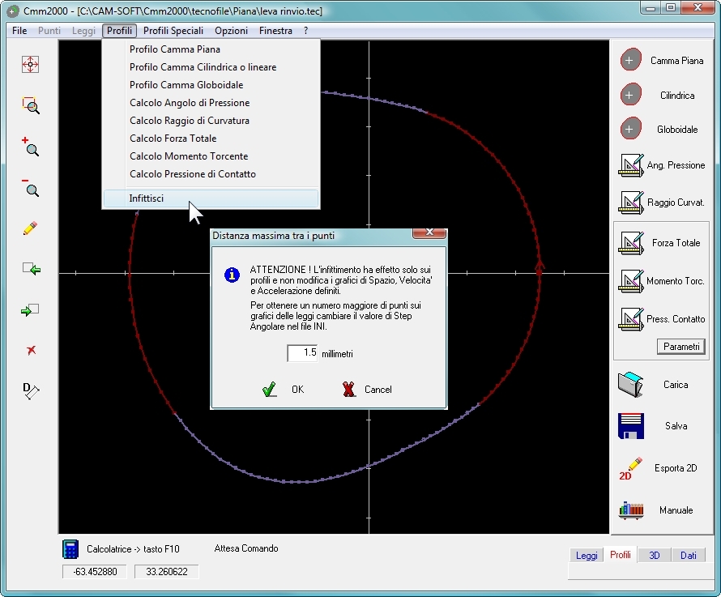
Task: Click the Salva label
Action: point(676,426)
